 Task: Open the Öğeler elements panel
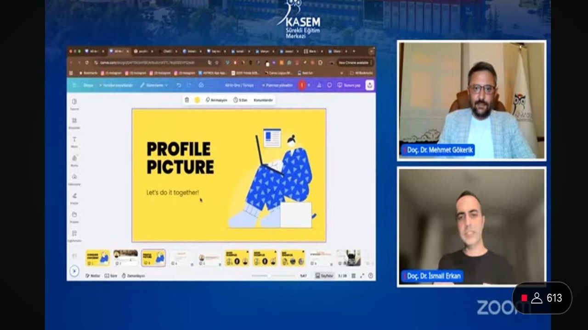point(74,122)
